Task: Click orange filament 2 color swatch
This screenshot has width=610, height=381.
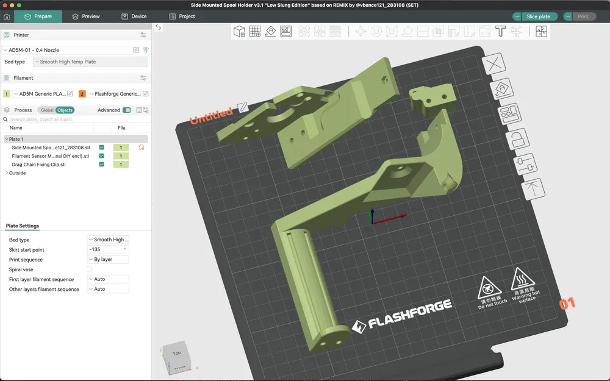Action: click(x=82, y=94)
